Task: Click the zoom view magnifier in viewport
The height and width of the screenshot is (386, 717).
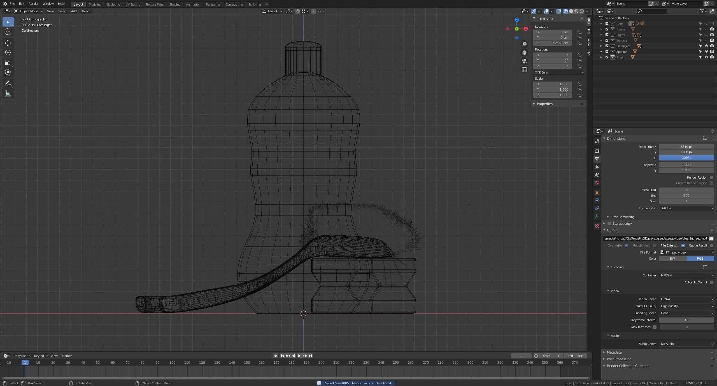Action: [524, 44]
